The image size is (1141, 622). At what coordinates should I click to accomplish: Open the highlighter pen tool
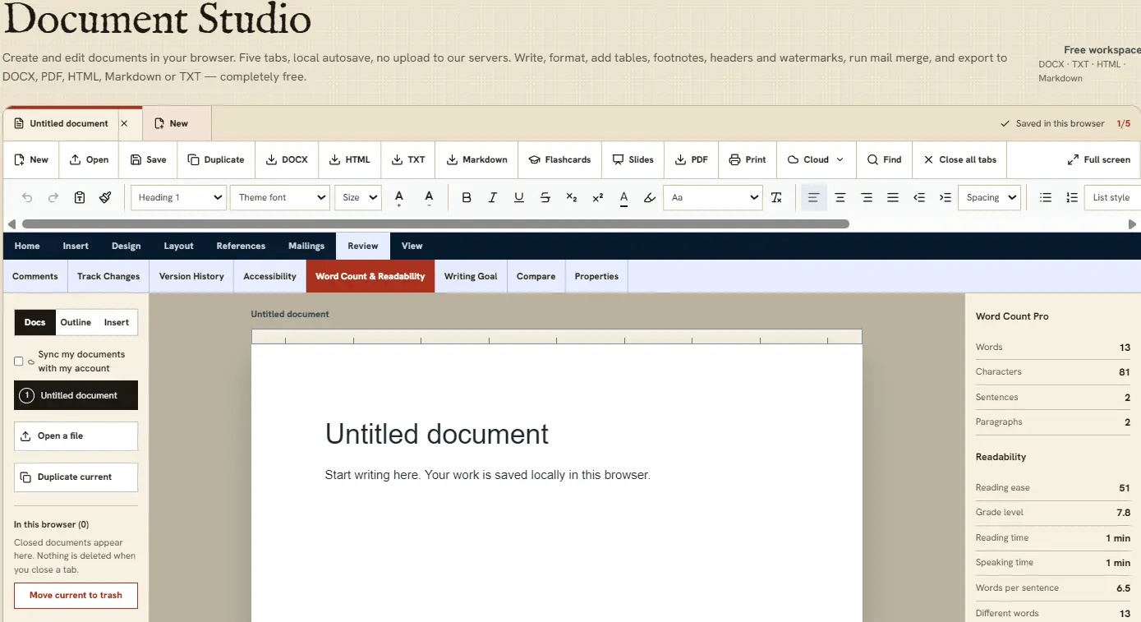point(650,197)
